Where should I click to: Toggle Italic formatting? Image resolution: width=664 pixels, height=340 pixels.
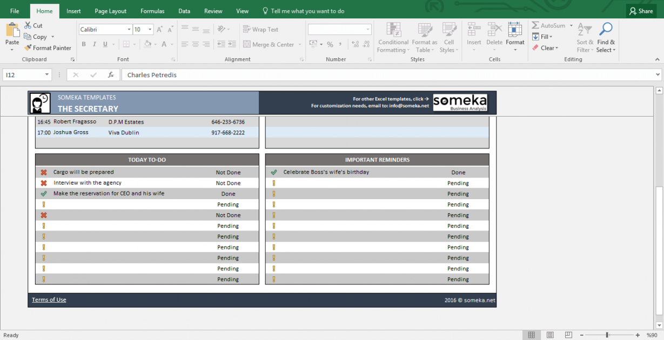point(95,44)
